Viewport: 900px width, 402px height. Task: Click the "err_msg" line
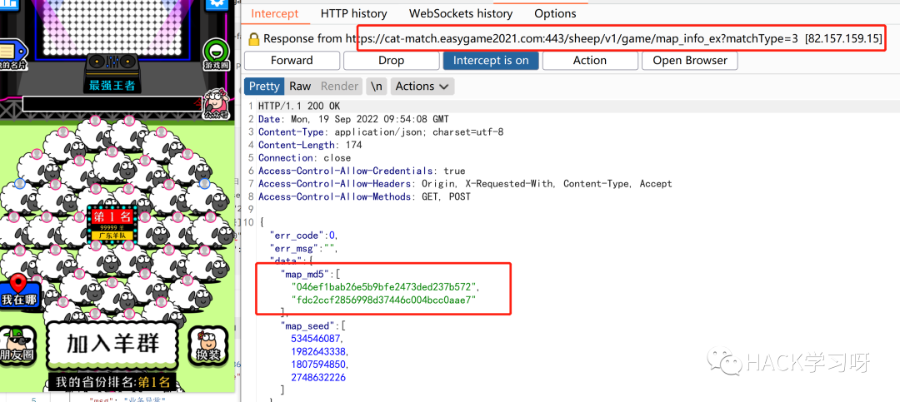(304, 248)
